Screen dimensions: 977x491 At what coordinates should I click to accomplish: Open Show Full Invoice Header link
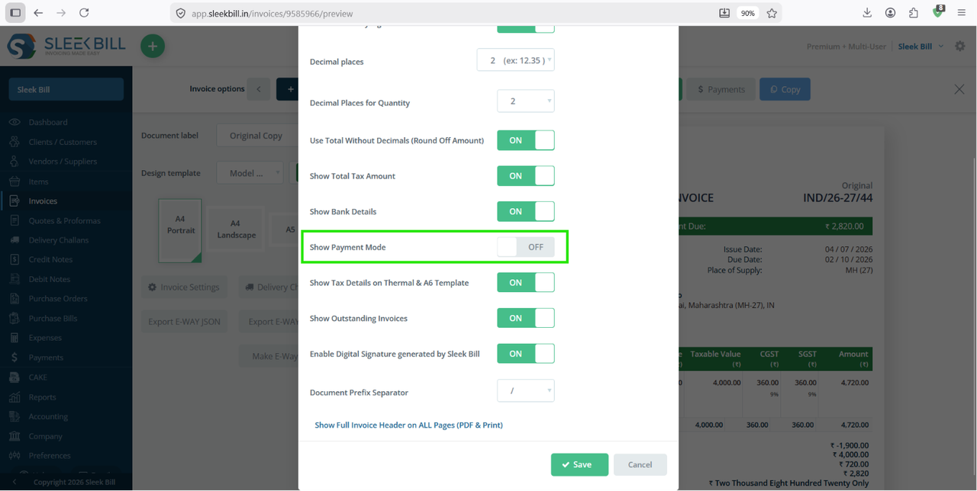pos(408,425)
